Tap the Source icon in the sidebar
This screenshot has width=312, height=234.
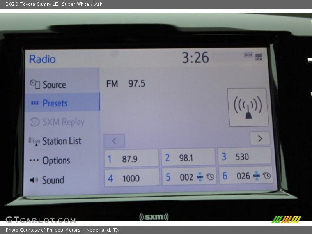[x=35, y=84]
